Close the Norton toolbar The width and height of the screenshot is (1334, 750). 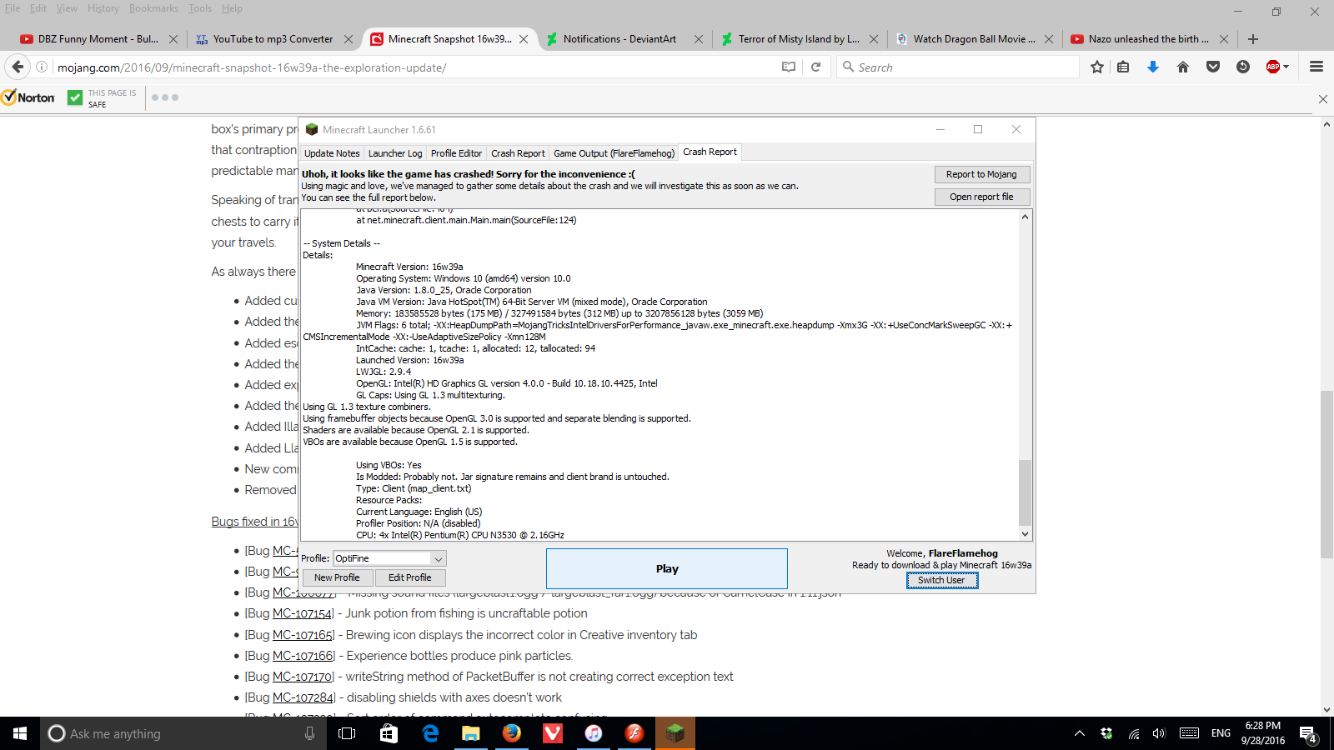(1322, 99)
